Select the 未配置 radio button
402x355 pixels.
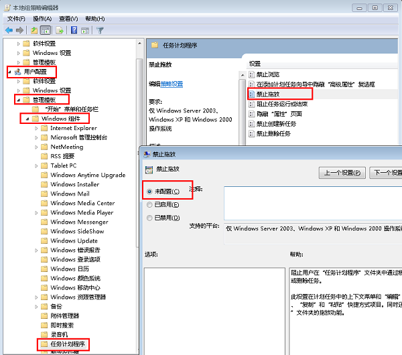tap(149, 191)
